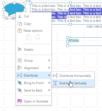Expand the Send to Back submenu arrow
This screenshot has width=102, height=111.
point(49,90)
